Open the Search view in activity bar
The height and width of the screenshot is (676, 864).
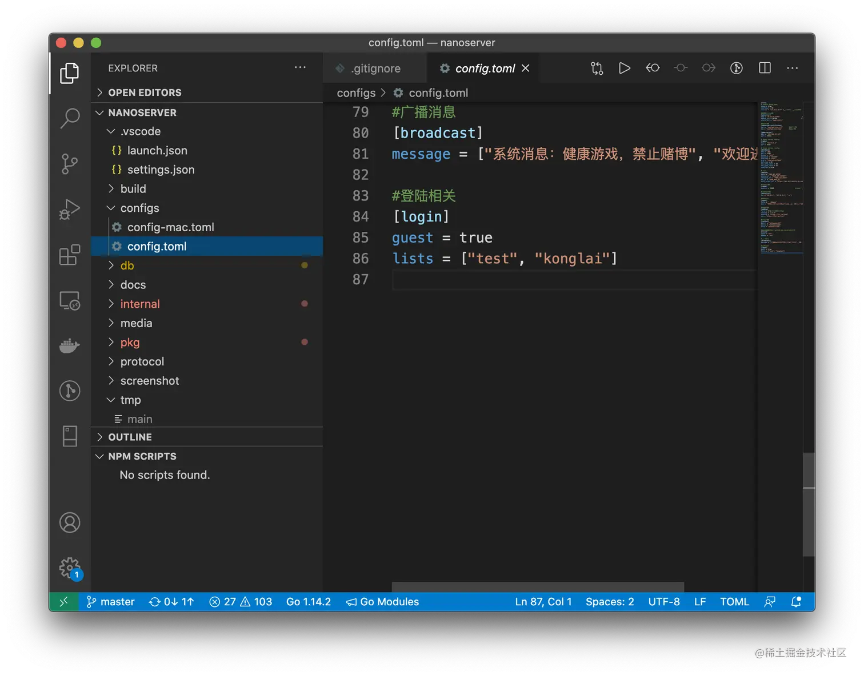(x=70, y=118)
